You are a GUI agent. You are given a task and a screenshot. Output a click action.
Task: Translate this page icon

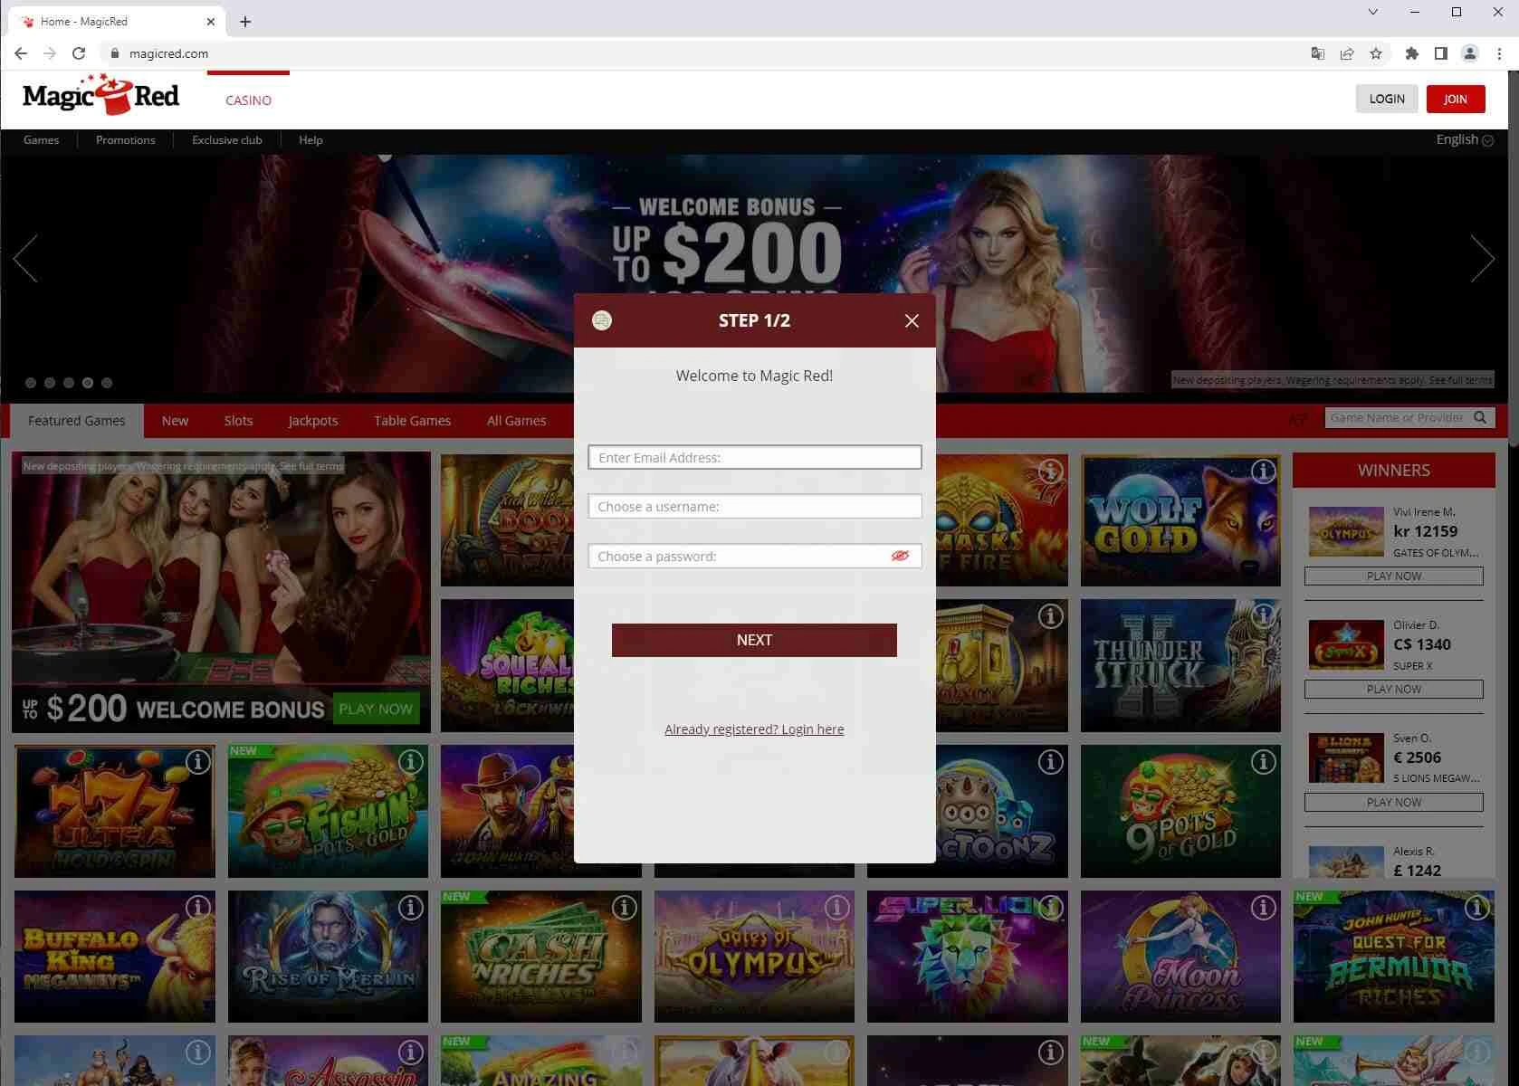(x=1318, y=53)
